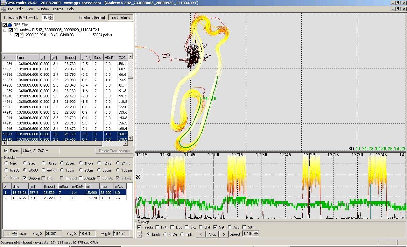Click the GPSResults application icon in the title bar

[x=3, y=3]
